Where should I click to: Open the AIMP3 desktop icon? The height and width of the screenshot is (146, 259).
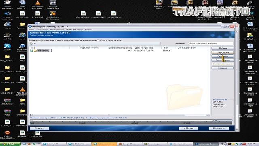7,36
